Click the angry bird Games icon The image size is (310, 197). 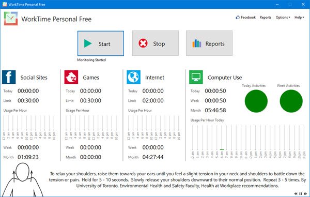click(71, 77)
